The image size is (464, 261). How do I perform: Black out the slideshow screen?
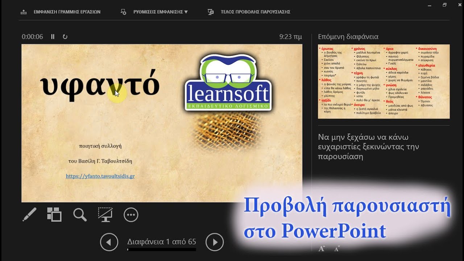pyautogui.click(x=105, y=215)
